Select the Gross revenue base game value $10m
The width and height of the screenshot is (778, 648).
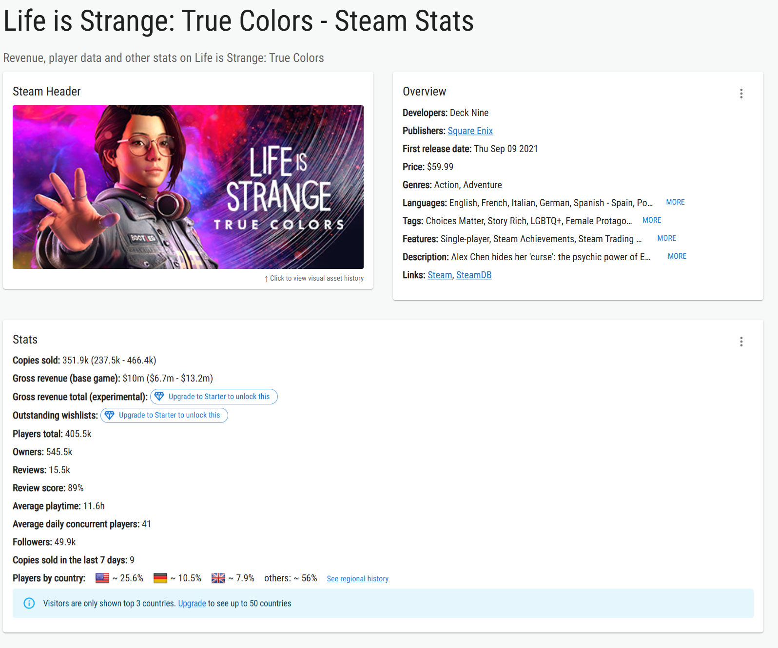click(x=134, y=378)
